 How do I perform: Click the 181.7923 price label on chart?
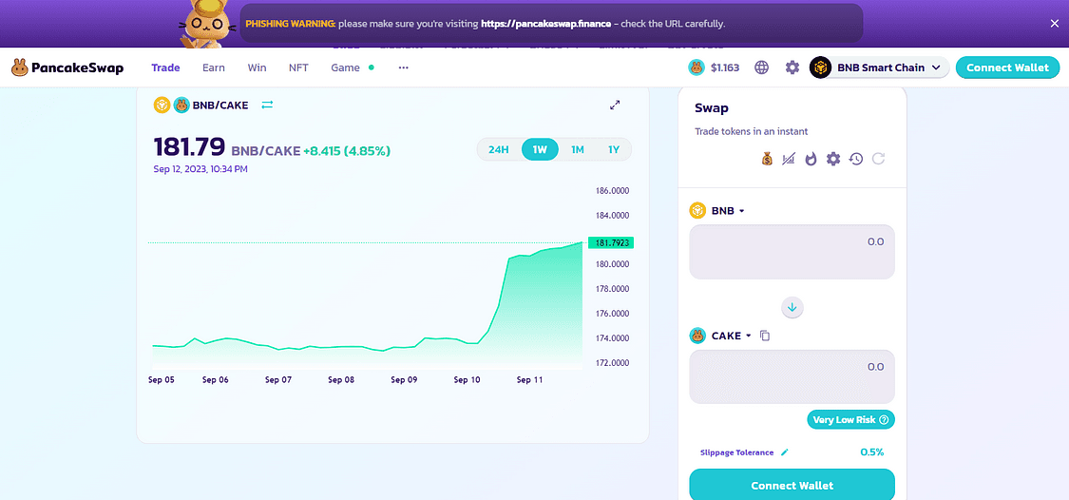point(612,242)
